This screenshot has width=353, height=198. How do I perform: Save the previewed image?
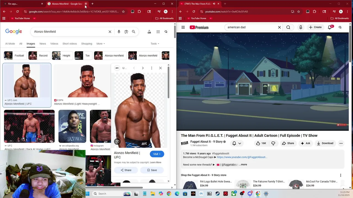pyautogui.click(x=152, y=170)
